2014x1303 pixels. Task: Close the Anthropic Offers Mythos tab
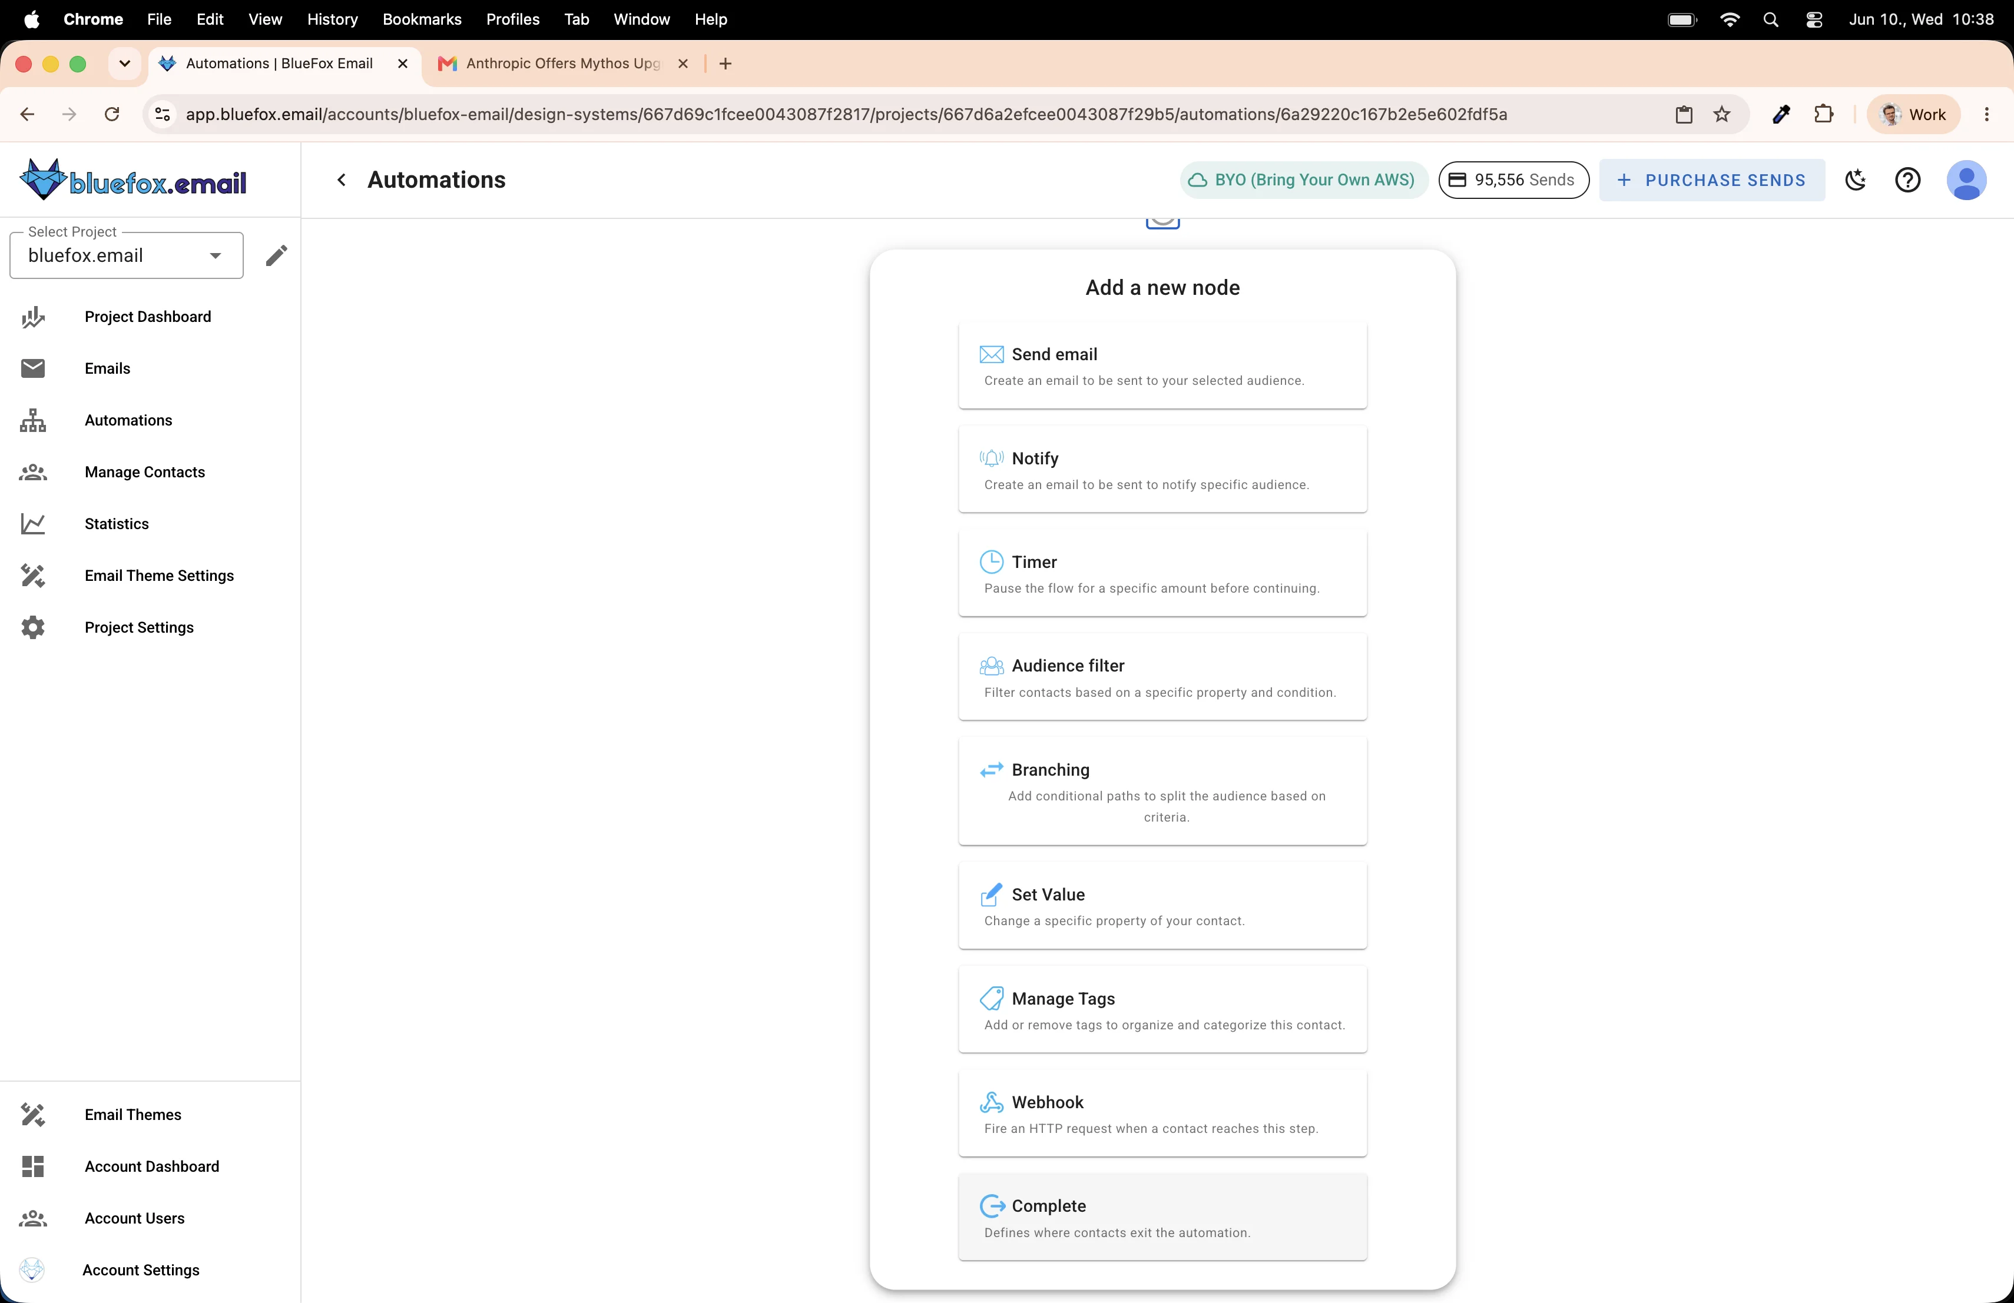(683, 64)
